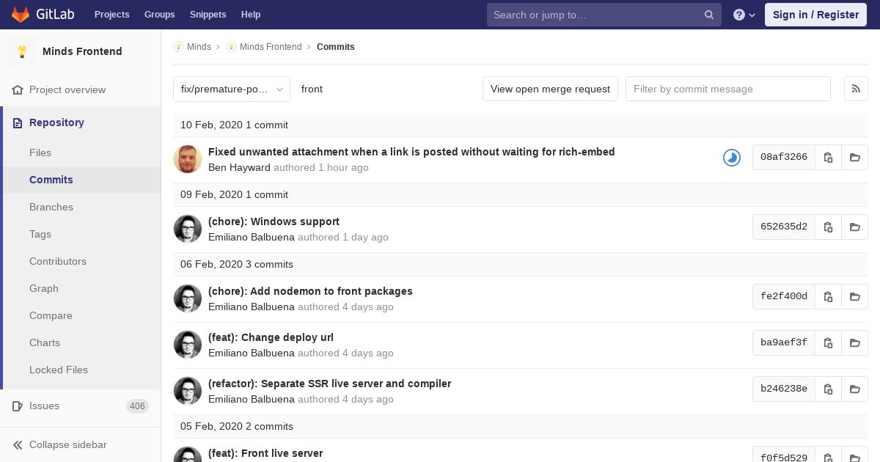The height and width of the screenshot is (462, 880).
Task: Open Locked Files in sidebar
Action: tap(59, 370)
